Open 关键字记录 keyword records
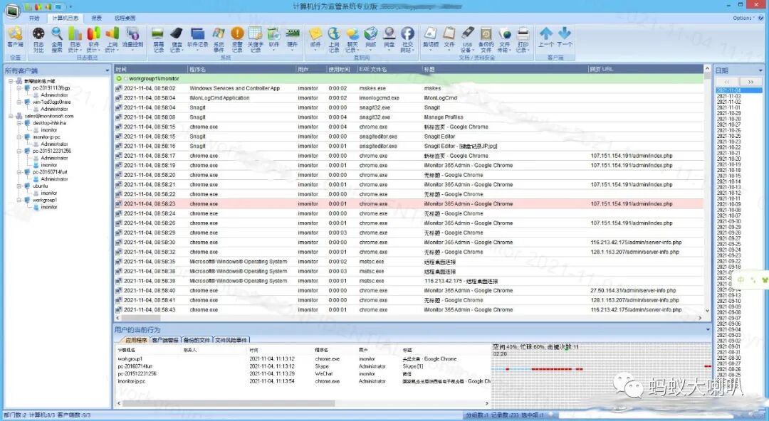Image resolution: width=769 pixels, height=421 pixels. click(x=256, y=39)
